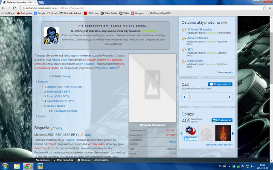Jump to Rycerz(3663 BBY) section
This screenshot has height=170, width=273.
click(x=58, y=96)
